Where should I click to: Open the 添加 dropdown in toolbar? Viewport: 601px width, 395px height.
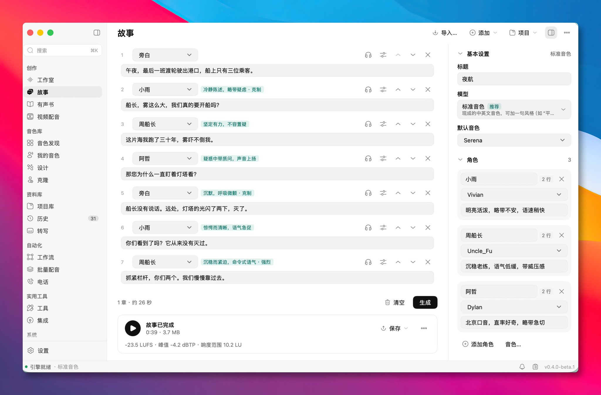click(x=483, y=33)
